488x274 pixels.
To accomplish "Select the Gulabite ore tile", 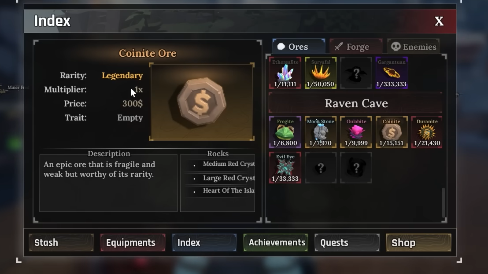I will click(x=356, y=132).
